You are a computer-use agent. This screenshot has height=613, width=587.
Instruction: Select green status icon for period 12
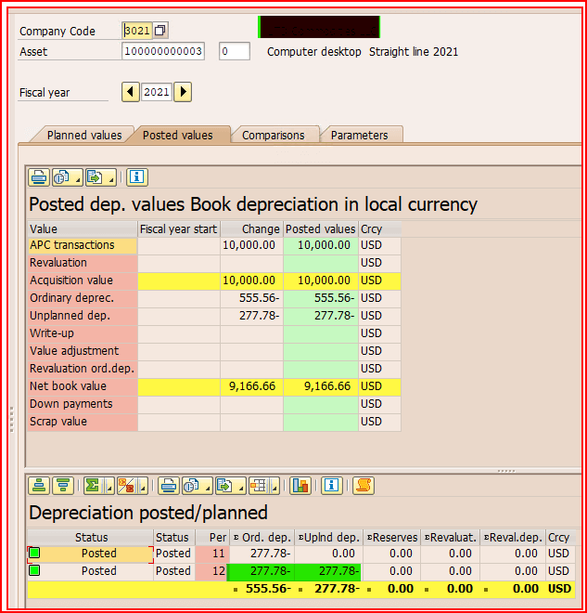34,570
